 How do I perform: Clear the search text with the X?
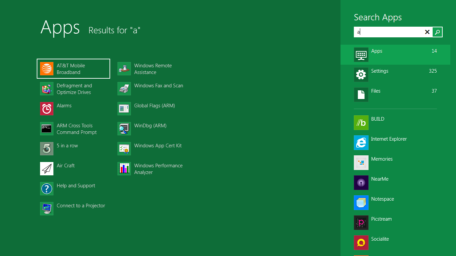(x=427, y=32)
